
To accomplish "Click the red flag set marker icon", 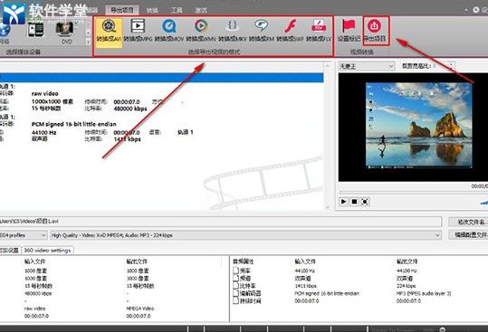I will (x=349, y=26).
